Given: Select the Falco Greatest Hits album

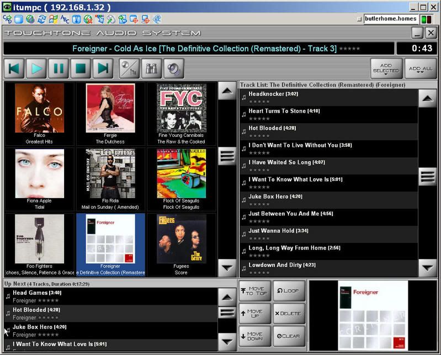Looking at the screenshot, I should (39, 114).
